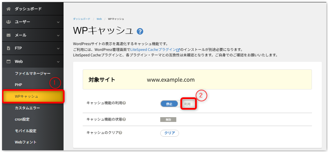Open the メール sidebar section

pyautogui.click(x=33, y=35)
